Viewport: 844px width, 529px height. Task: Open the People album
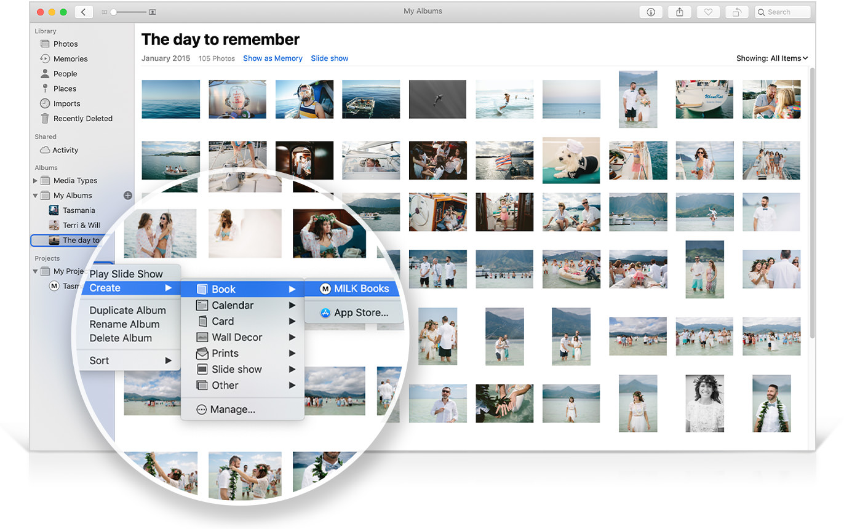[x=64, y=73]
